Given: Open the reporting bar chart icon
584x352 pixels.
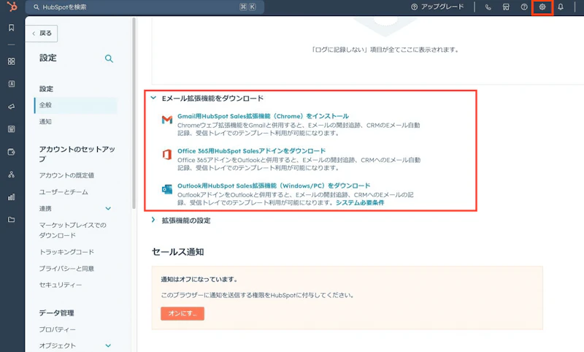Looking at the screenshot, I should [x=12, y=197].
